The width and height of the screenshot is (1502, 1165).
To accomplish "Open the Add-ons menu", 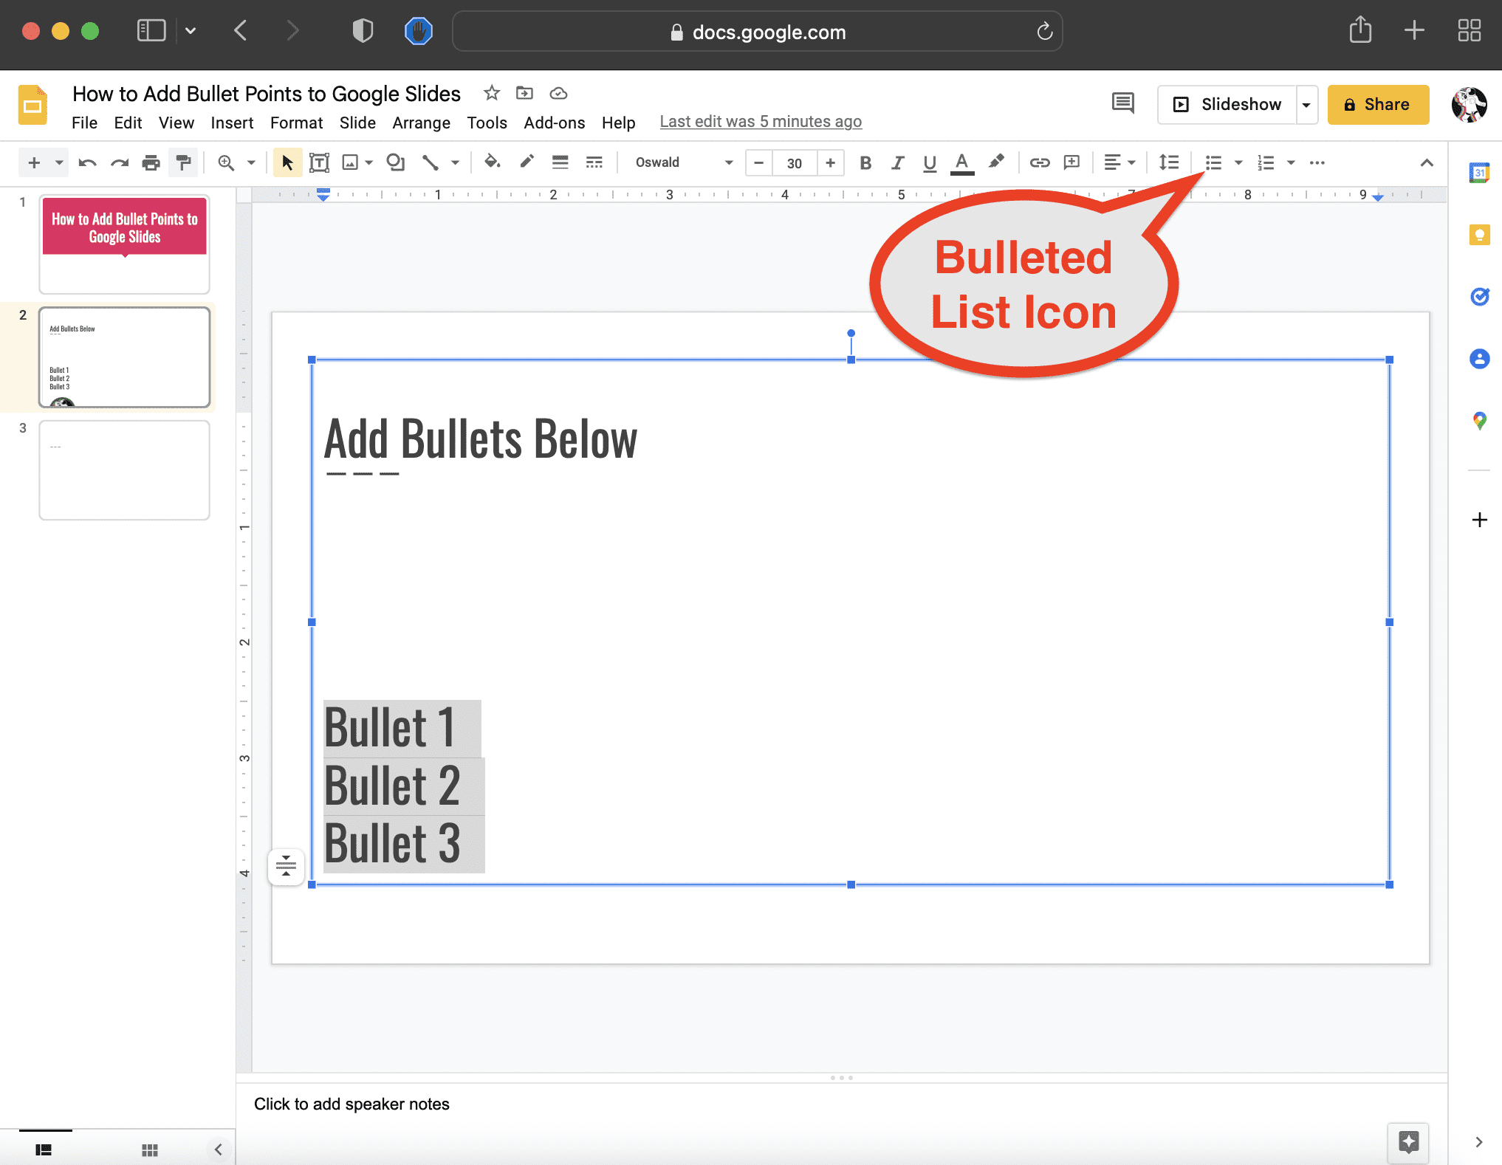I will (554, 123).
